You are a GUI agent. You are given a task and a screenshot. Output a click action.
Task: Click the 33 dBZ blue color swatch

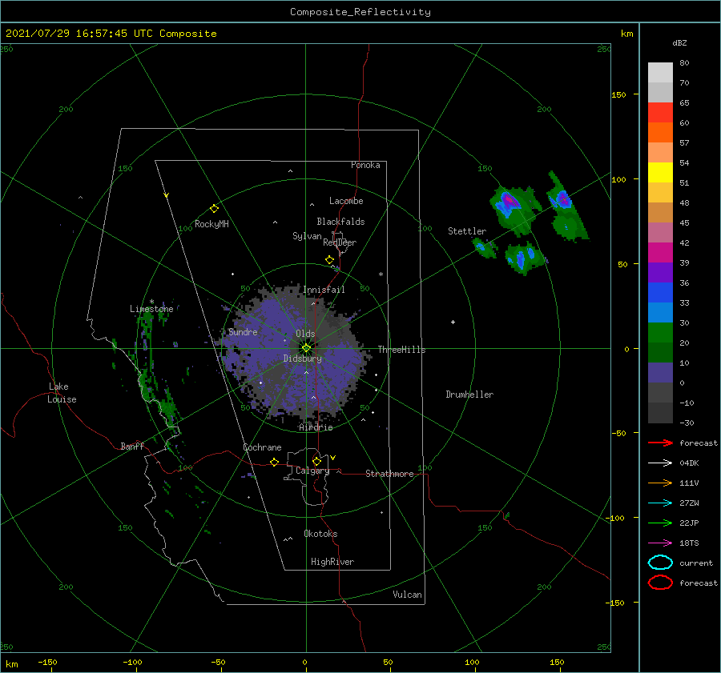[660, 292]
